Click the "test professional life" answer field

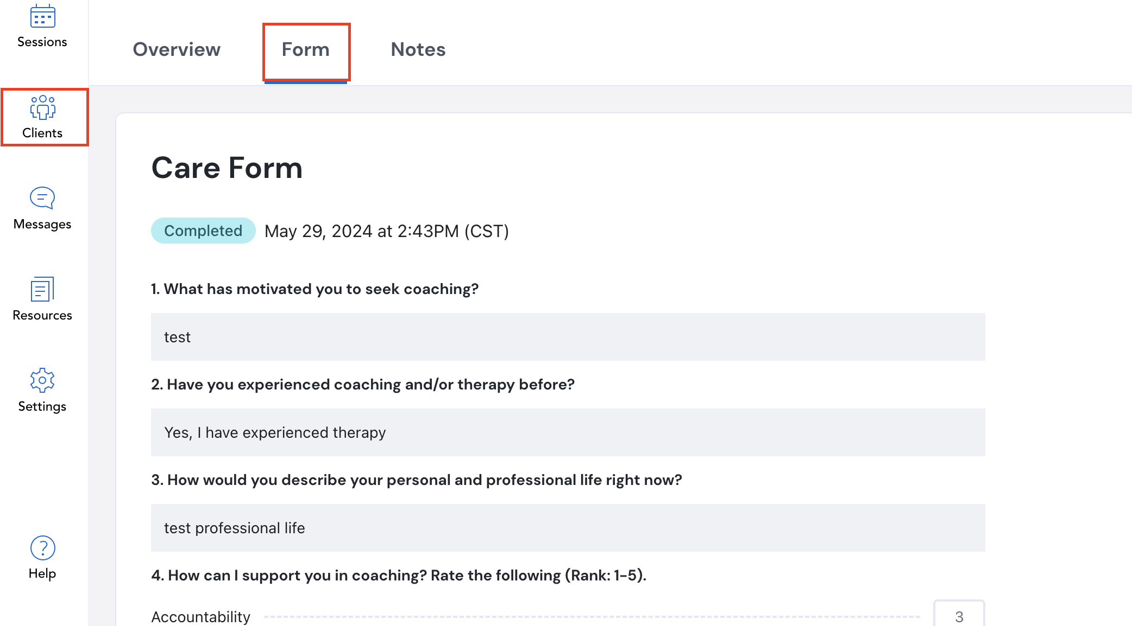pyautogui.click(x=568, y=528)
